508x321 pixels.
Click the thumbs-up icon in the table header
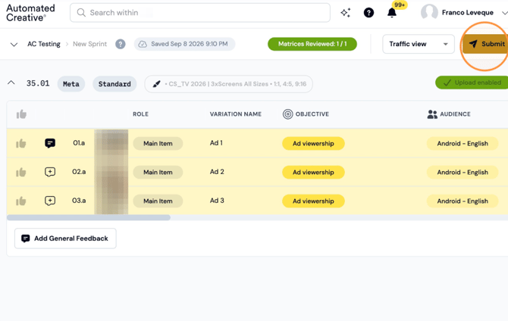tap(21, 114)
